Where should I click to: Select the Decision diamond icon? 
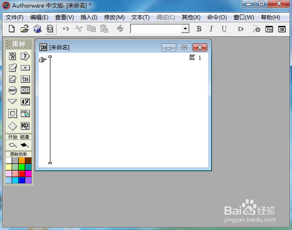click(x=12, y=126)
